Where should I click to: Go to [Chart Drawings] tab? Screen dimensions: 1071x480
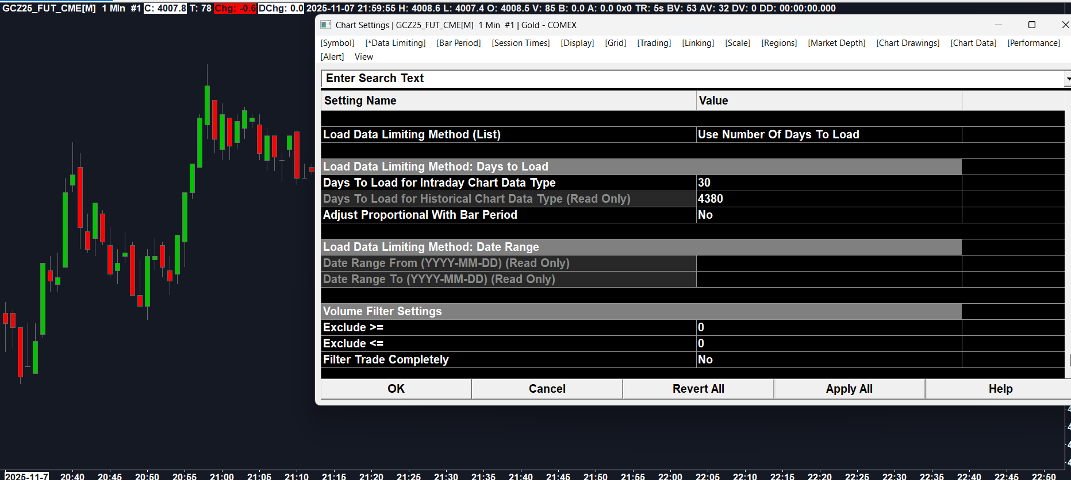pyautogui.click(x=908, y=43)
